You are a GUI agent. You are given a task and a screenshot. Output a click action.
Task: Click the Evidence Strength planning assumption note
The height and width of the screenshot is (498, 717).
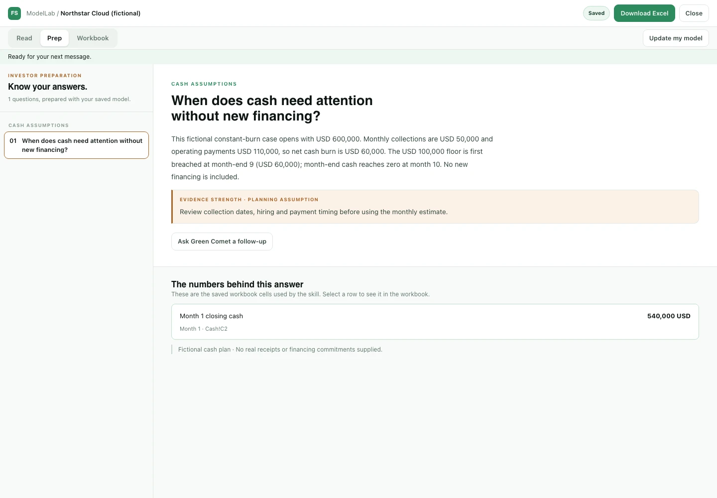(435, 207)
